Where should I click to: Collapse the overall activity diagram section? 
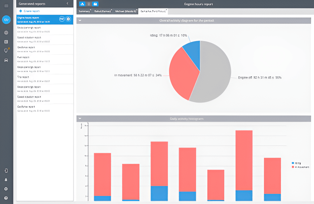80,21
